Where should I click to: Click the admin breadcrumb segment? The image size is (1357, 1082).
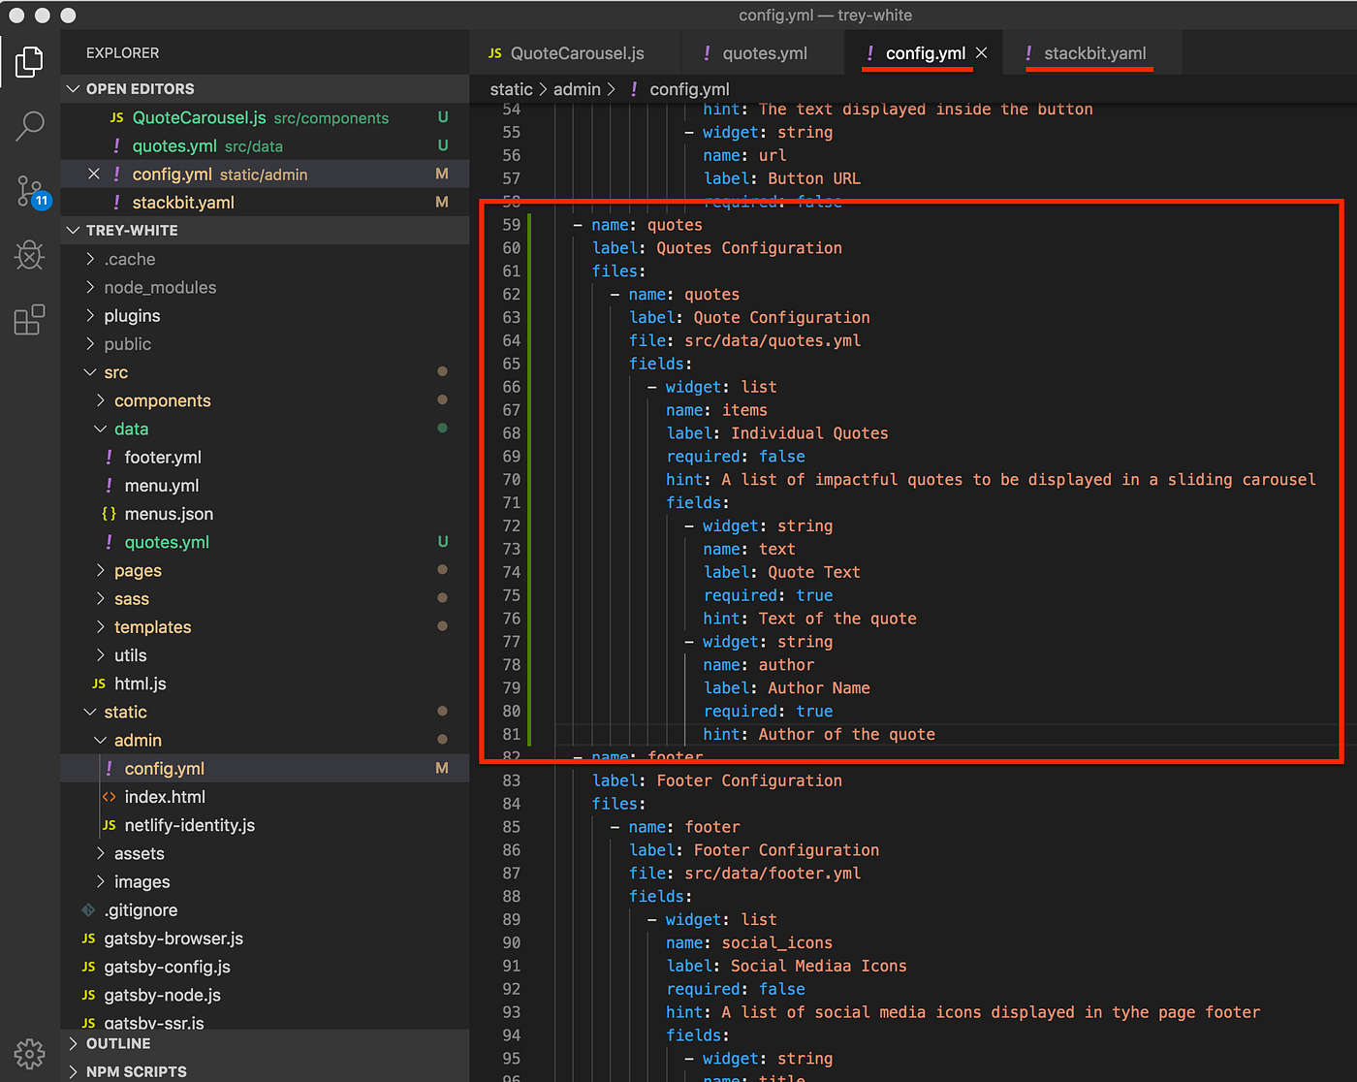(577, 89)
